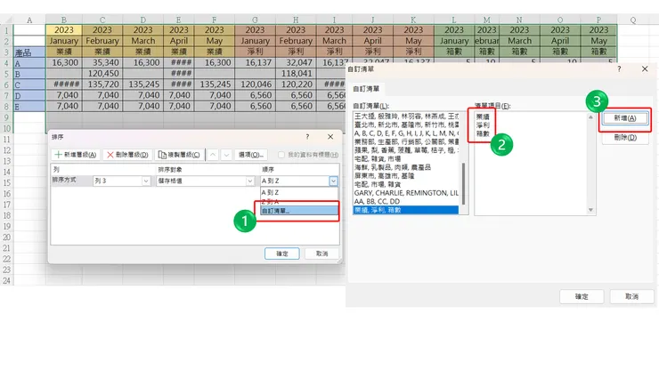Move sort level down with the down arrow
This screenshot has height=370, width=659.
point(226,155)
